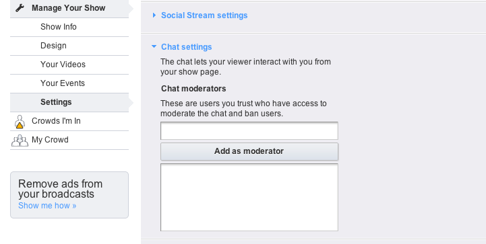
Task: Open the Design section
Action: [53, 46]
